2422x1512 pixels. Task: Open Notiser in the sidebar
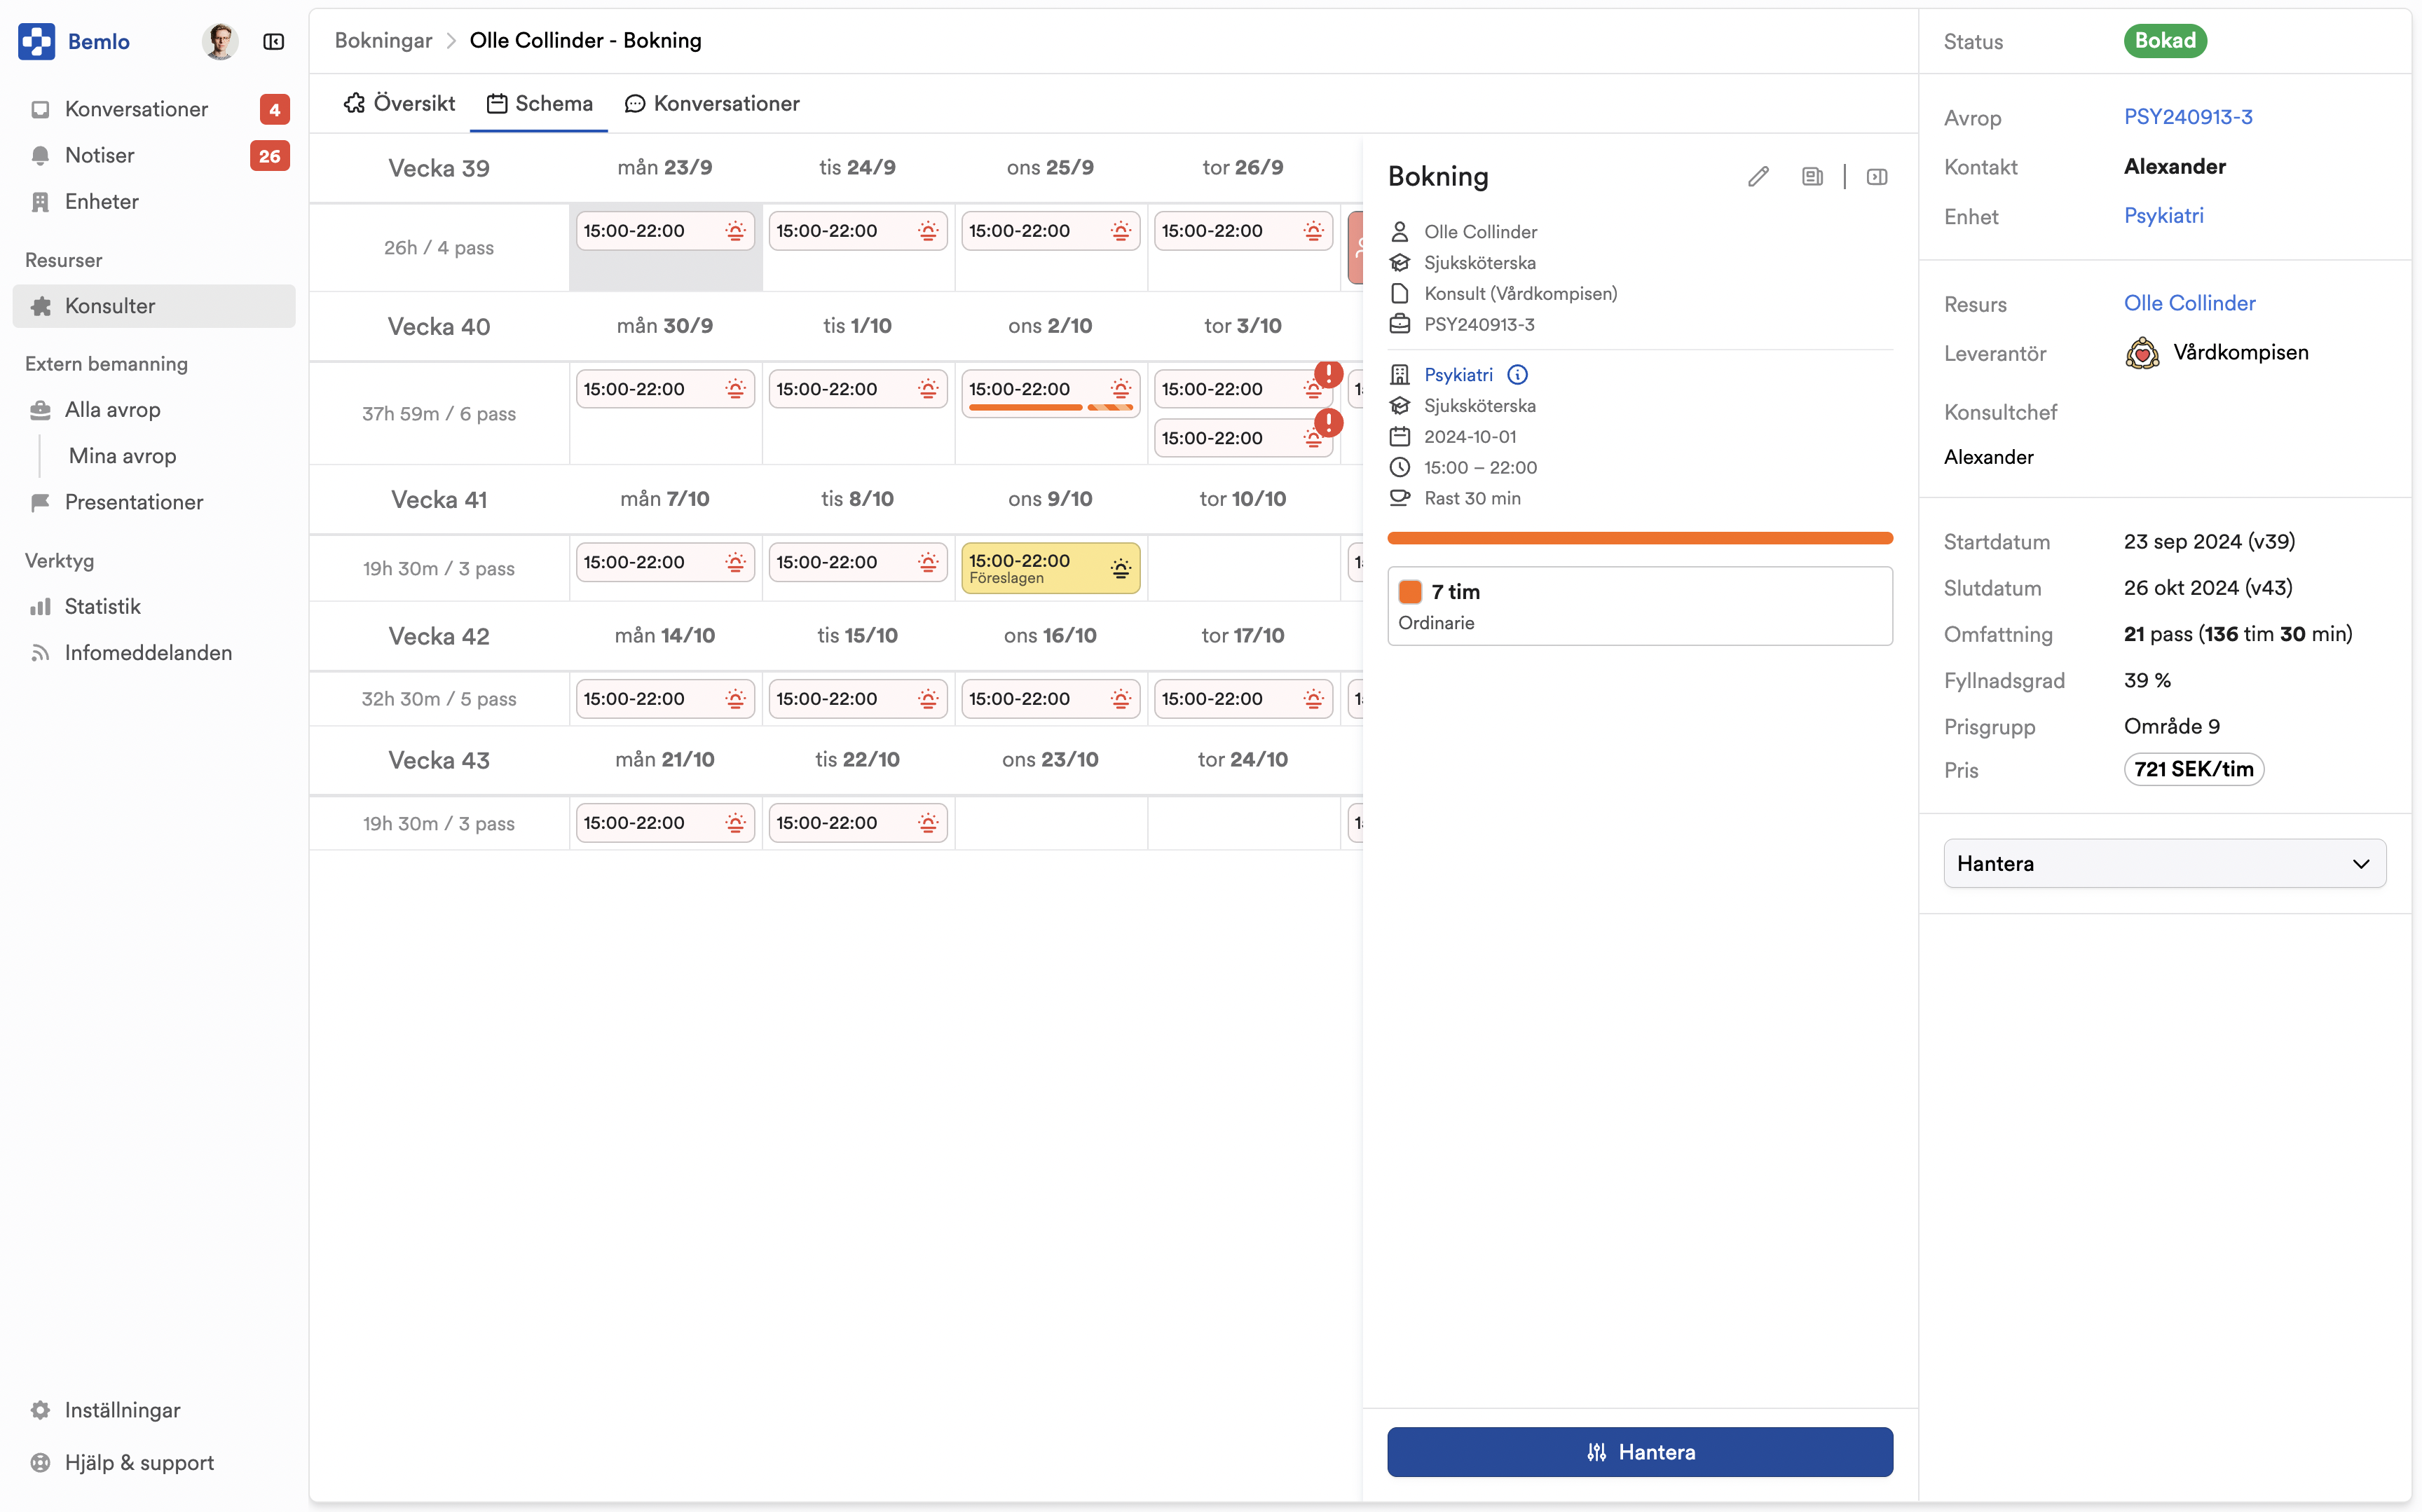(154, 155)
